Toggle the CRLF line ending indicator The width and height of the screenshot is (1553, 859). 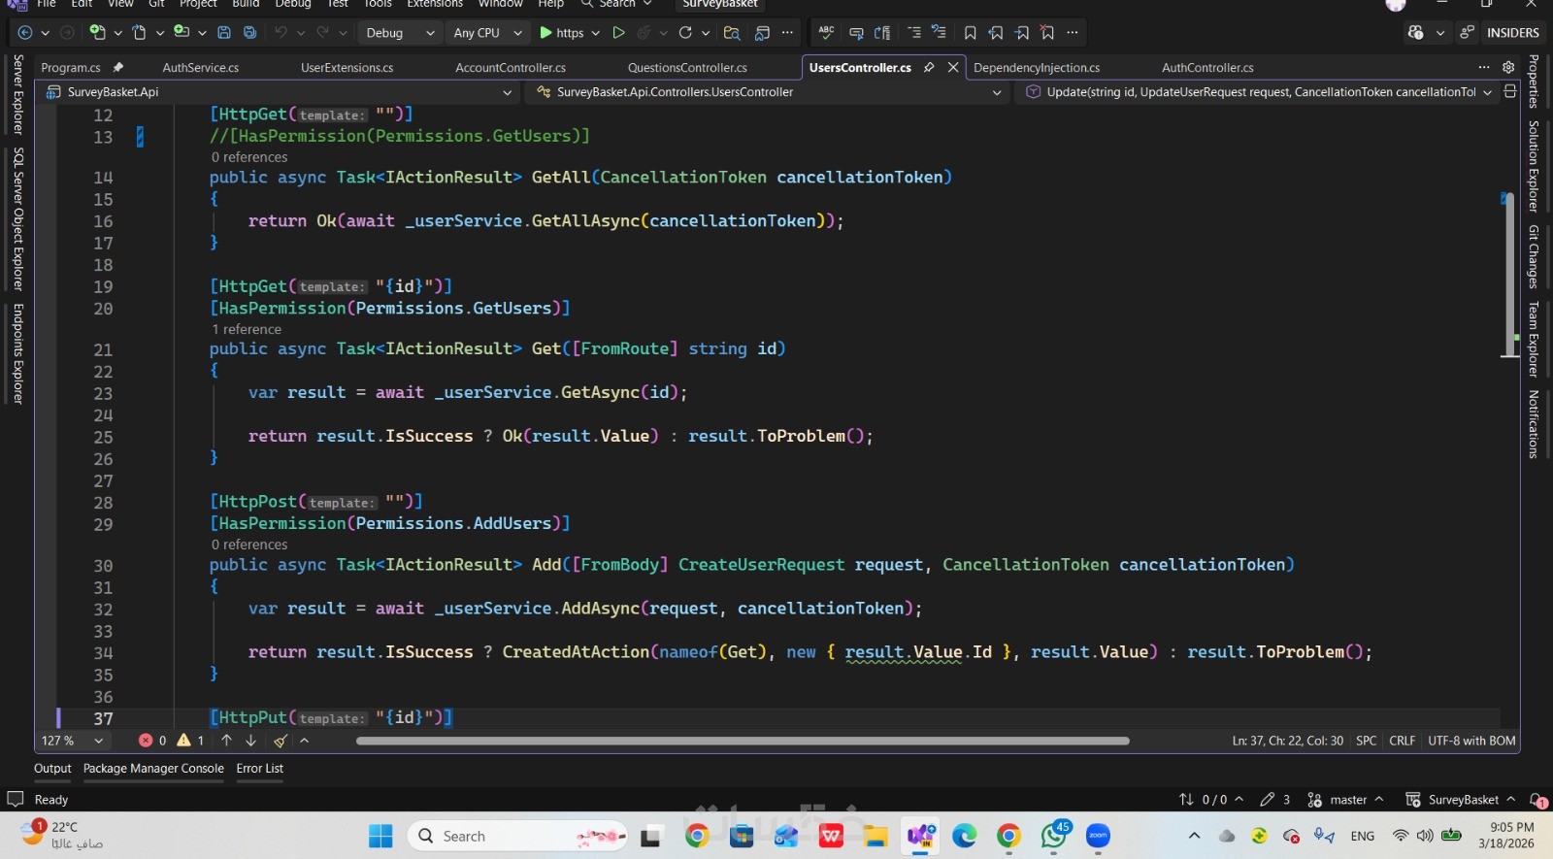(x=1403, y=741)
